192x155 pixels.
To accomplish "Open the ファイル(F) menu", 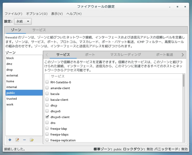I will (14, 14).
